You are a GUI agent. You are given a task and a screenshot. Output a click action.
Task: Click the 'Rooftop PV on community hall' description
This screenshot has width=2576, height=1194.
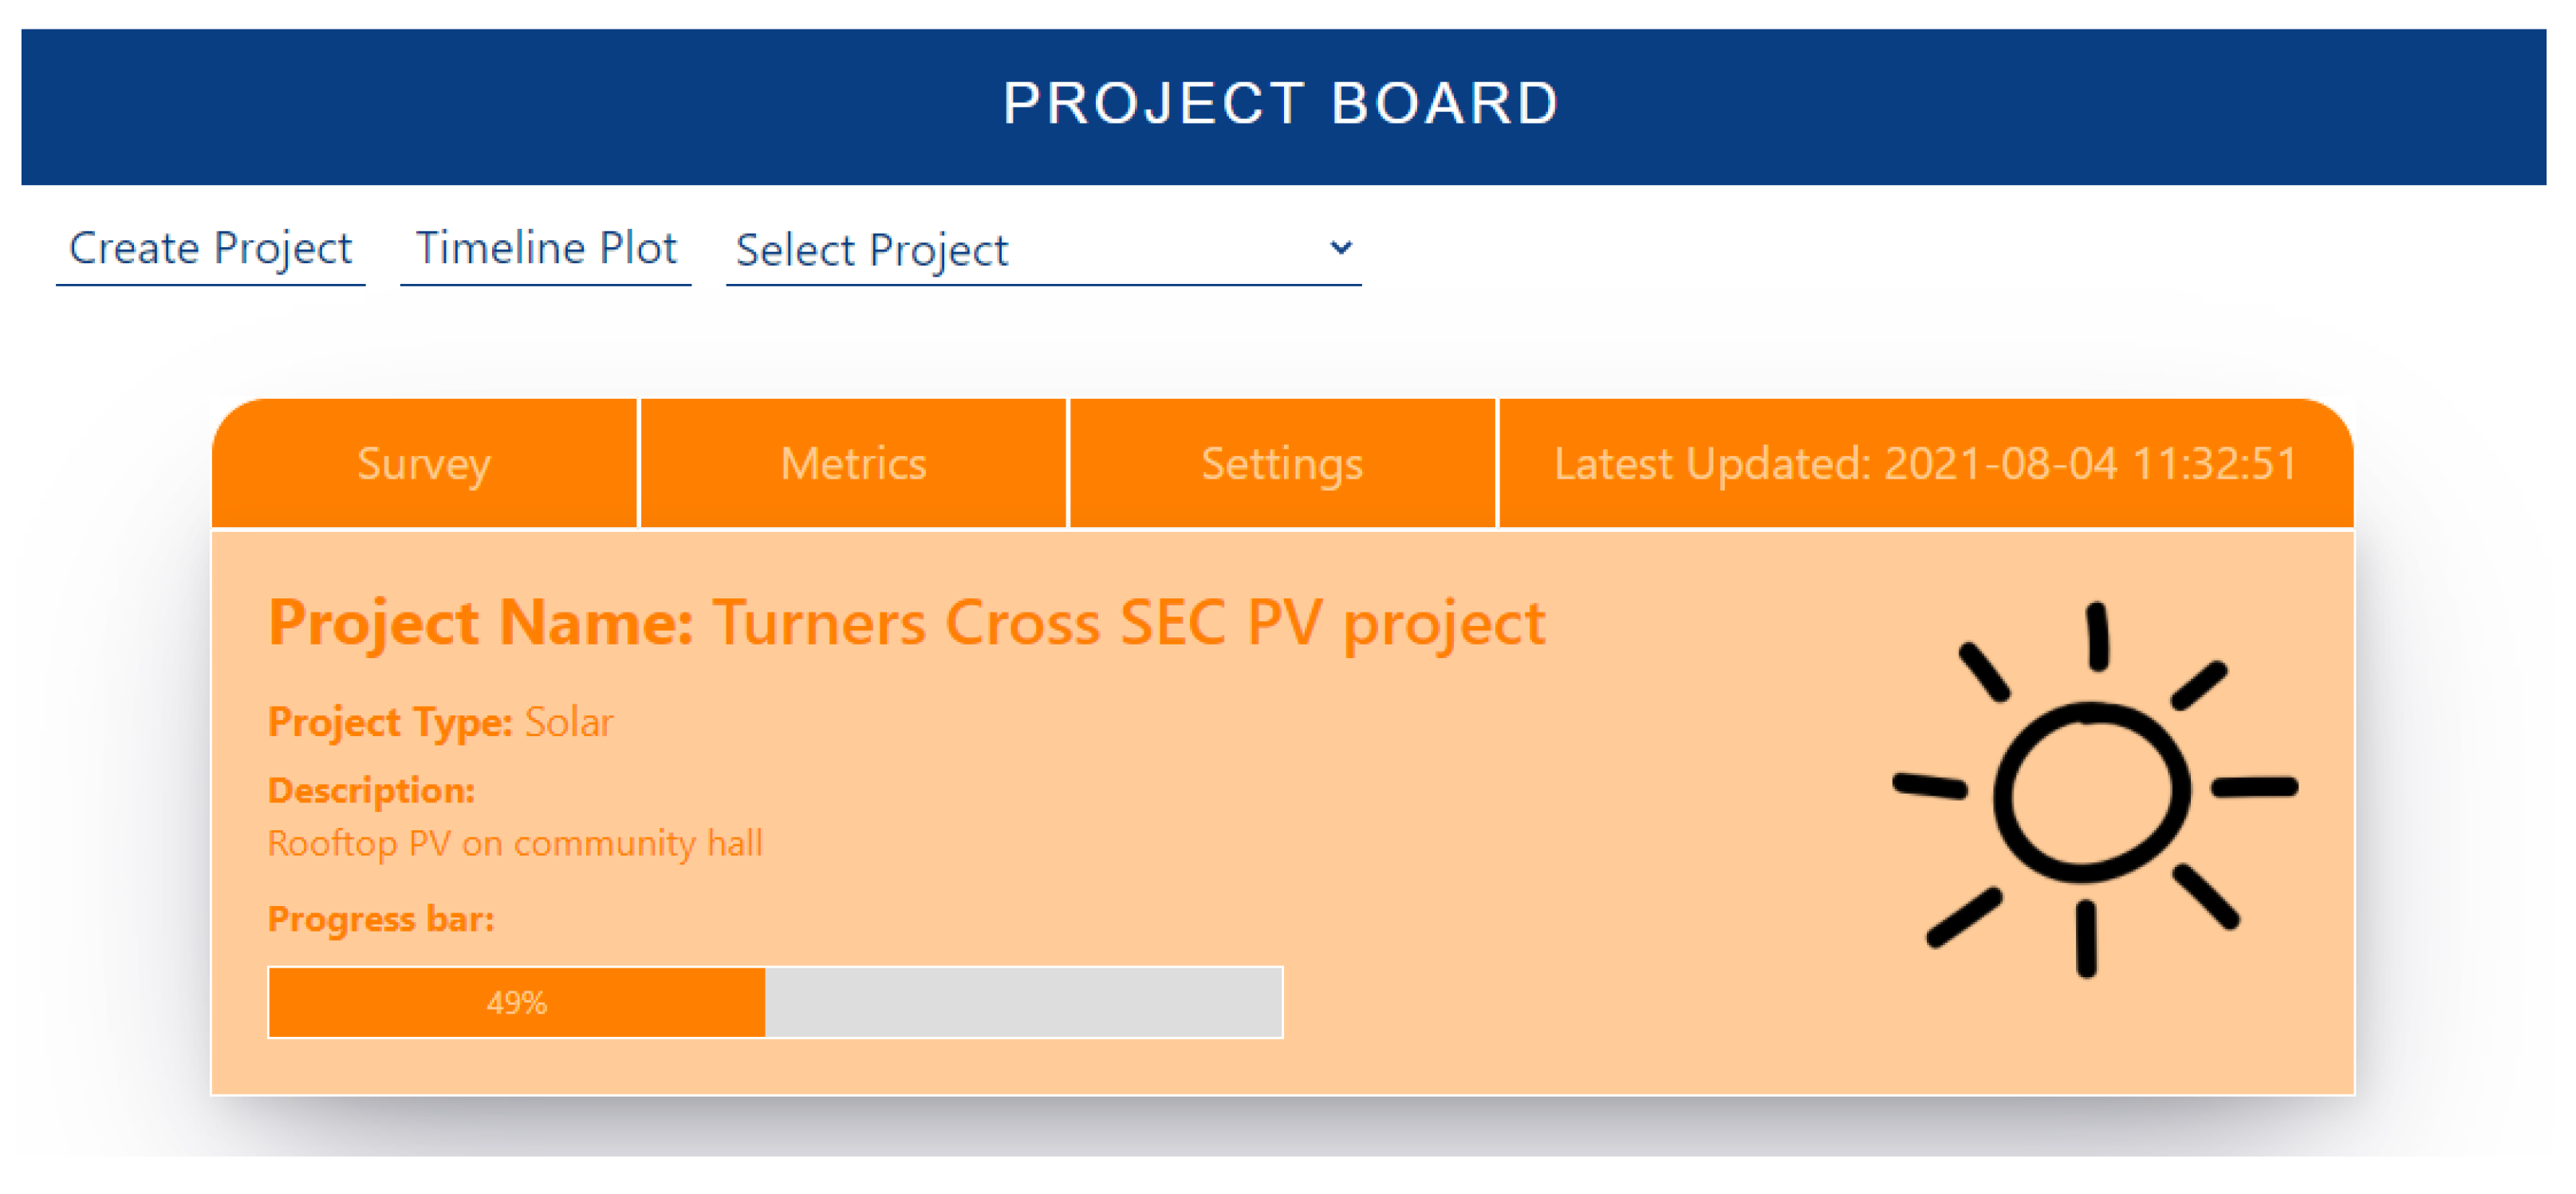tap(515, 844)
